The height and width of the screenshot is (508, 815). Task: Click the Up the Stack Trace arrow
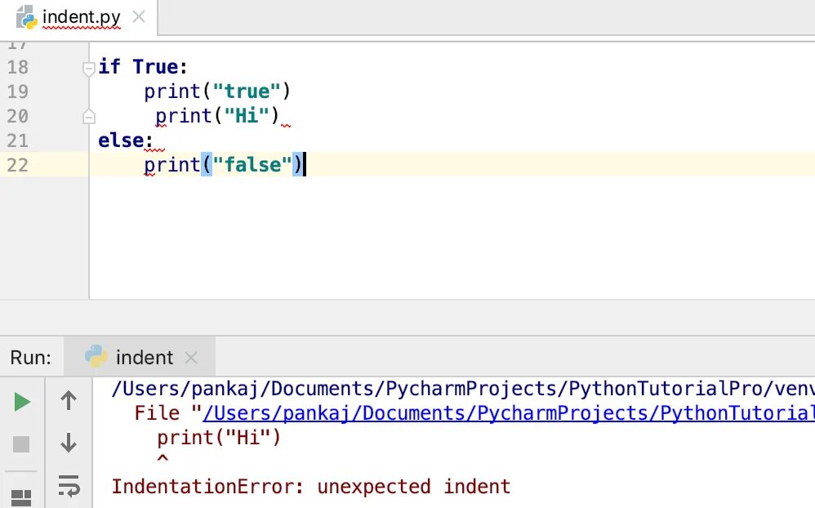point(69,400)
